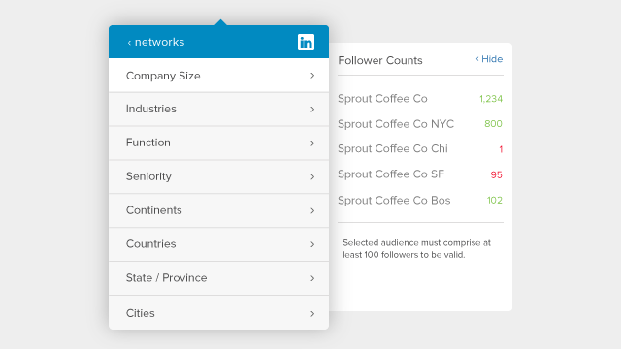Viewport: 621px width, 349px height.
Task: Click the red 95 follower count
Action: (496, 174)
